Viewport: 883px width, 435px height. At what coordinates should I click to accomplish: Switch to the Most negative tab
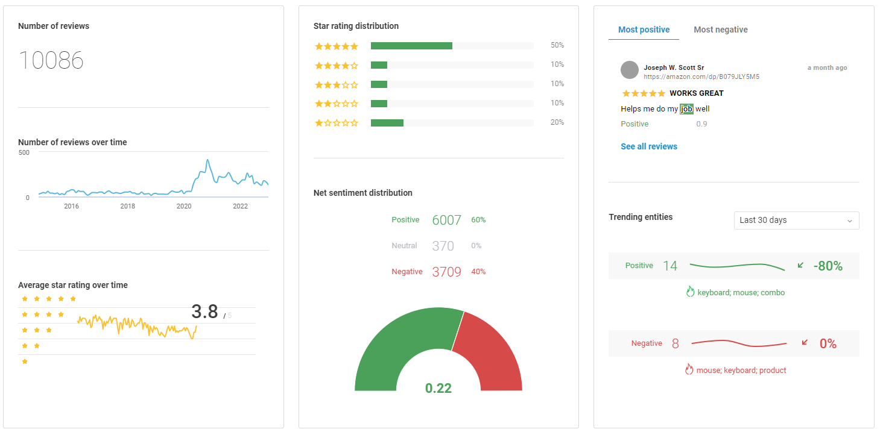tap(720, 30)
